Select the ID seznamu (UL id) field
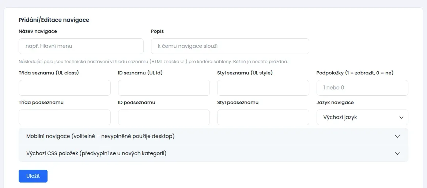427x188 pixels. (x=164, y=88)
